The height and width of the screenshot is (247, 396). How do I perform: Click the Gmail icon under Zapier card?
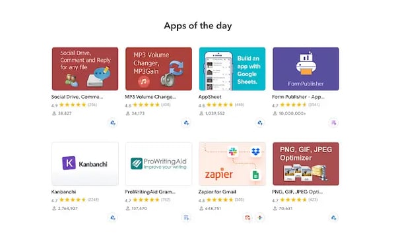click(247, 217)
